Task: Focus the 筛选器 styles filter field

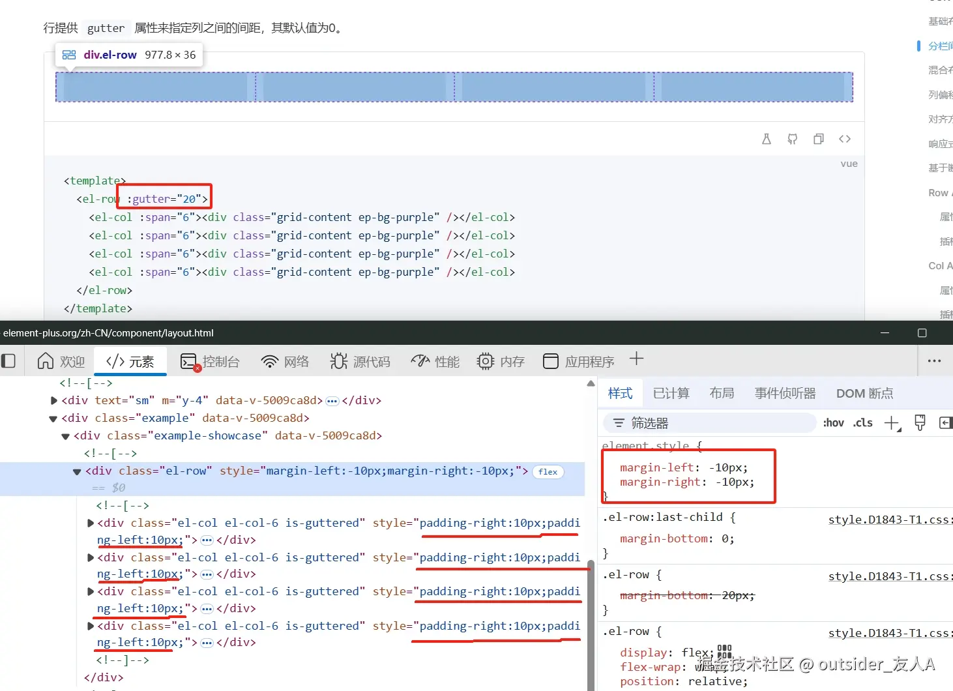Action: click(709, 423)
